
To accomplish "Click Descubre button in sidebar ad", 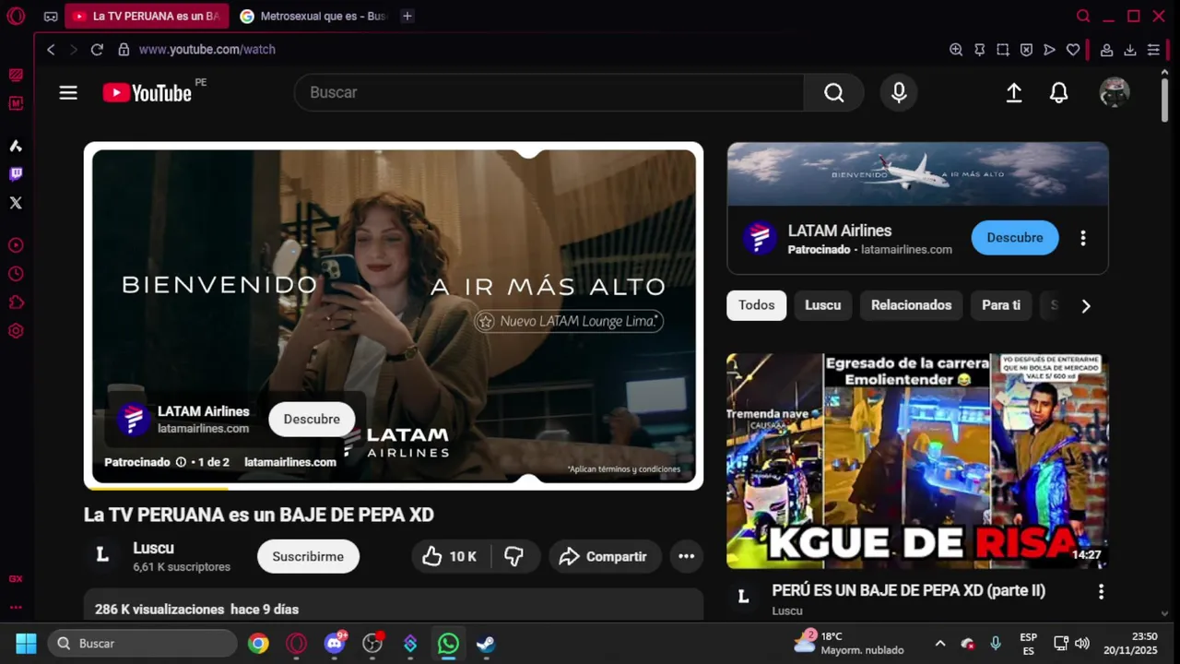I will 1015,238.
